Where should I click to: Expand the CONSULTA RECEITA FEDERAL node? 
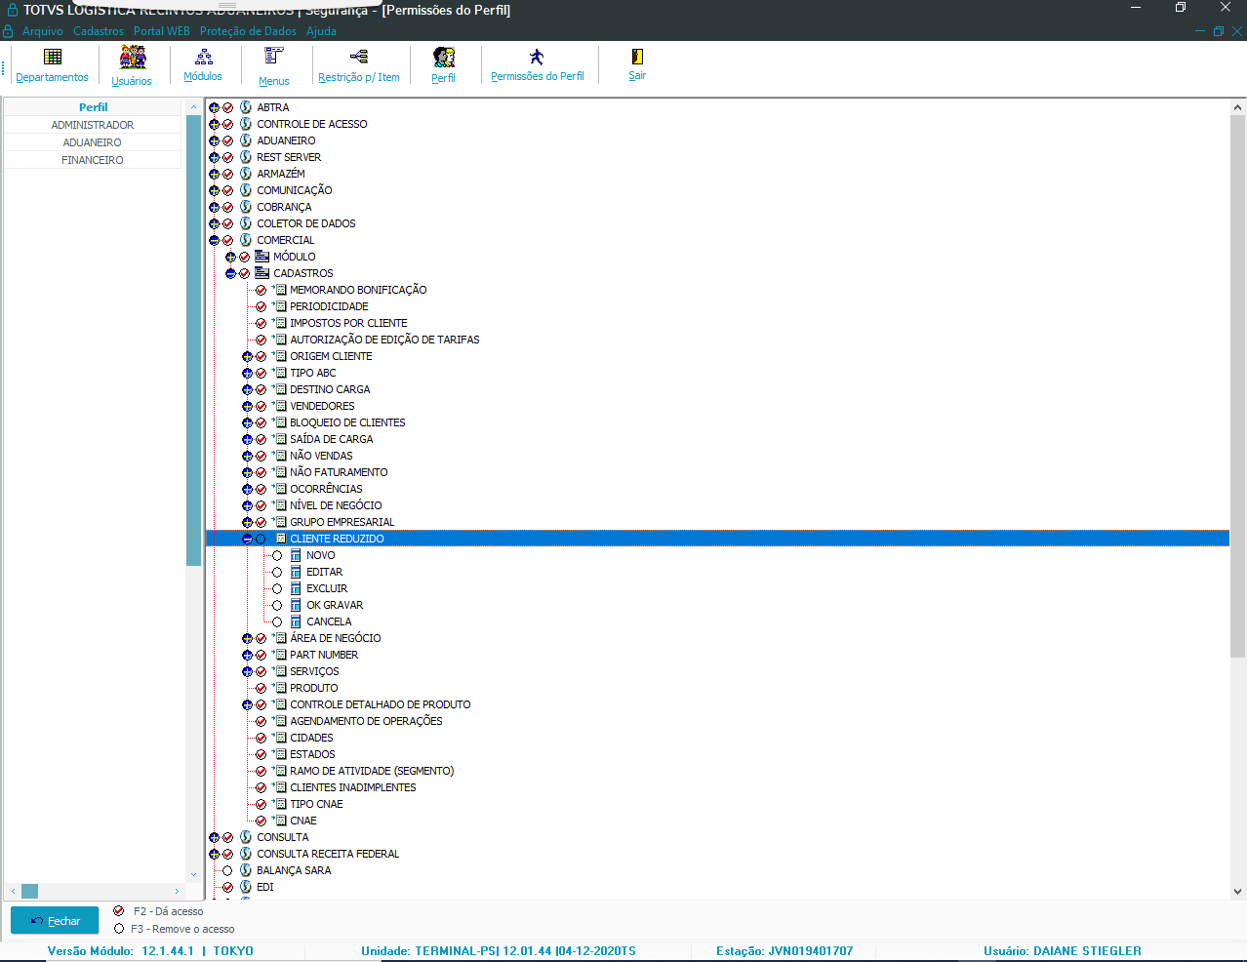[214, 855]
